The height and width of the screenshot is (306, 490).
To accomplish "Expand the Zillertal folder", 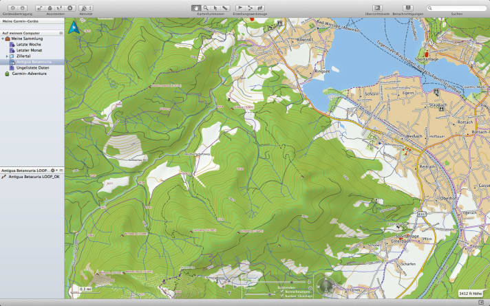I will point(7,56).
